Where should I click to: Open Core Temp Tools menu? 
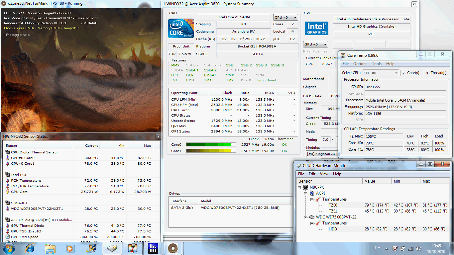[377, 64]
